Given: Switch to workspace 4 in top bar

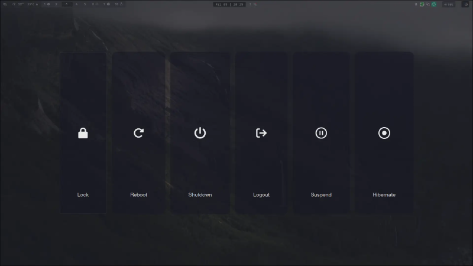Looking at the screenshot, I should [x=76, y=4].
